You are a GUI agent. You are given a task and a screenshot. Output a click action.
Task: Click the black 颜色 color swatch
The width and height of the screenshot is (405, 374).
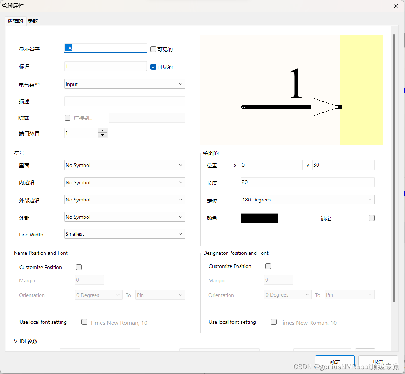(x=259, y=218)
